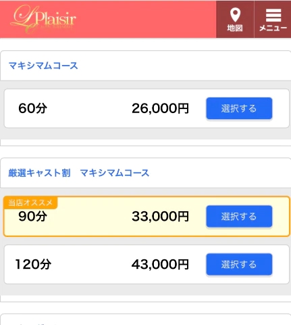Click the 90分 duration label
291x325 pixels.
(x=33, y=216)
